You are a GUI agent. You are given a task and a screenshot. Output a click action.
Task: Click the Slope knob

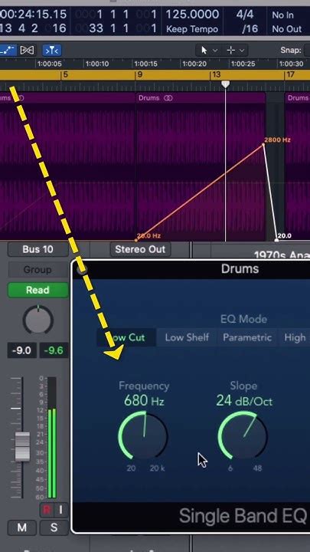pos(243,435)
